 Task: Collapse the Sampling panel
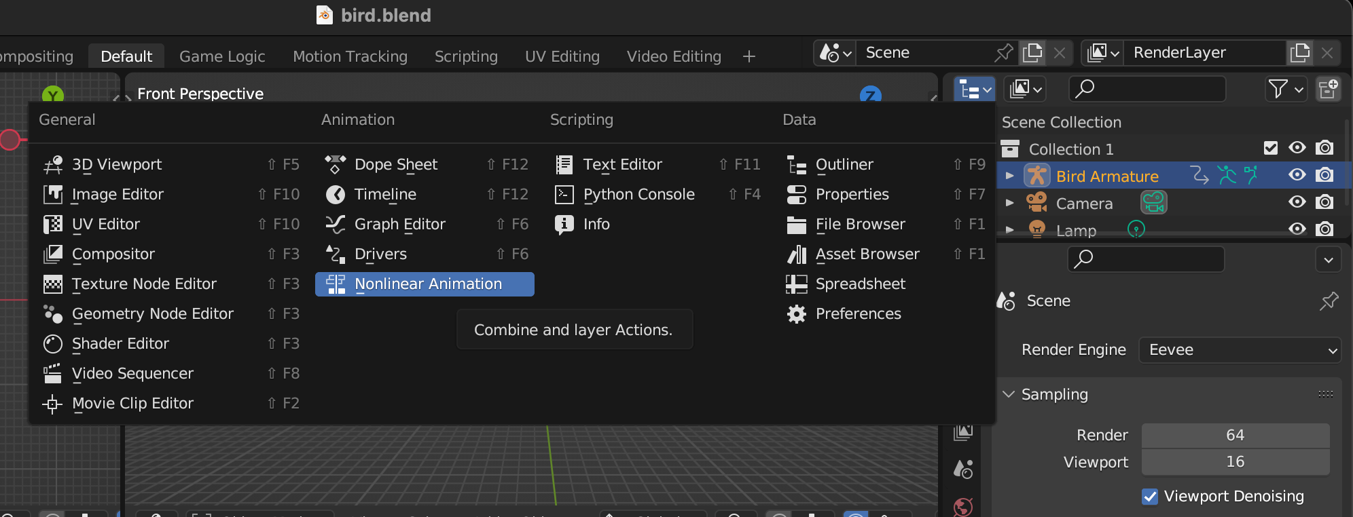[x=1009, y=395]
